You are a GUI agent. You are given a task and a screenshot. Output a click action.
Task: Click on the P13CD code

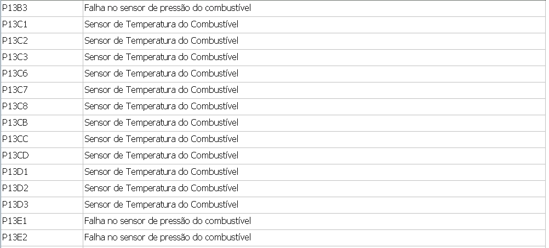coord(15,156)
